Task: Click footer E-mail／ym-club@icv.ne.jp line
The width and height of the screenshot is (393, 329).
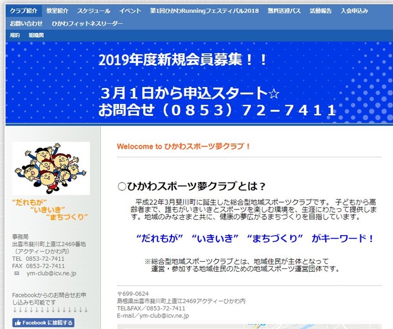Action: coord(153,316)
